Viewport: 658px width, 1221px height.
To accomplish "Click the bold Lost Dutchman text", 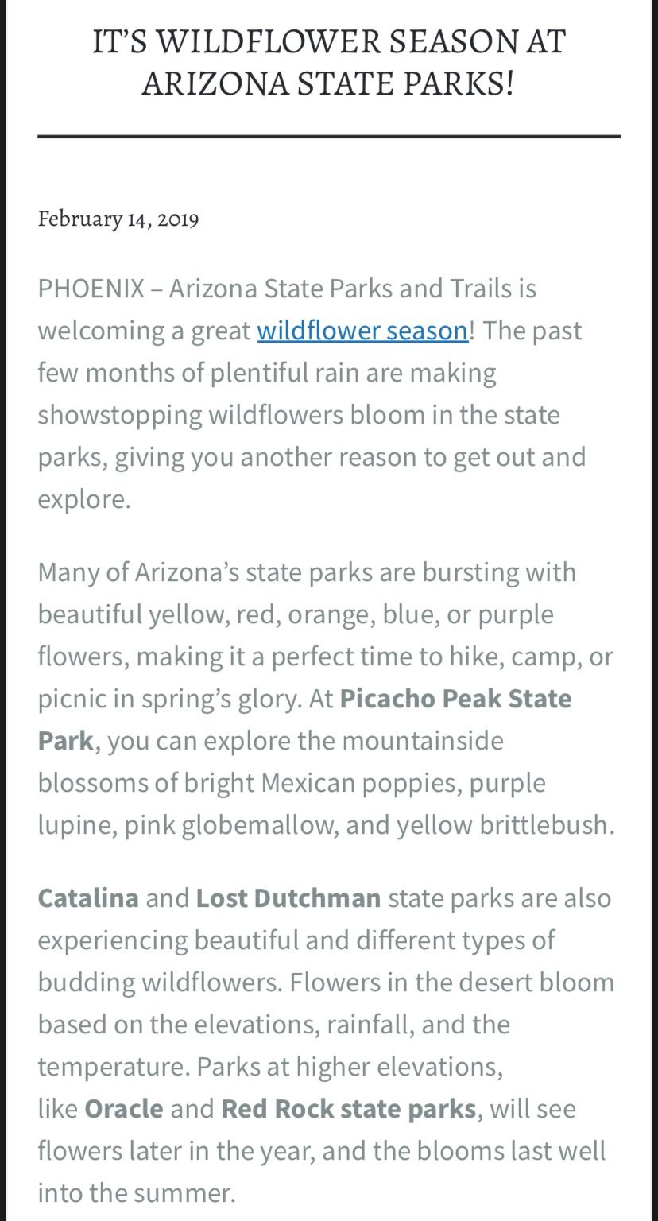I will coord(288,898).
